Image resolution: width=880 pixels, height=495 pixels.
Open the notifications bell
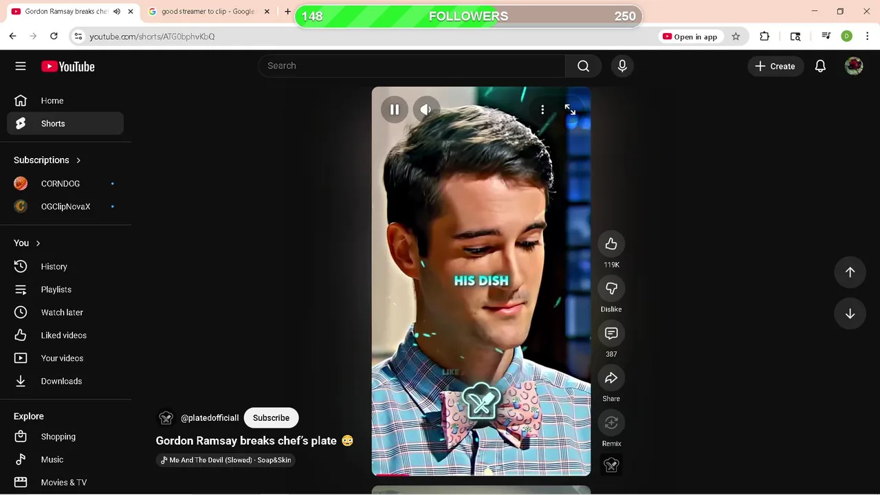pyautogui.click(x=820, y=66)
